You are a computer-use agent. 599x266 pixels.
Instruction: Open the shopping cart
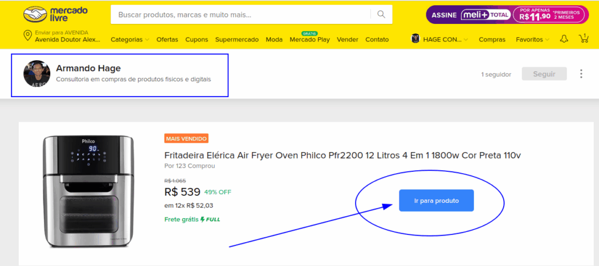583,39
